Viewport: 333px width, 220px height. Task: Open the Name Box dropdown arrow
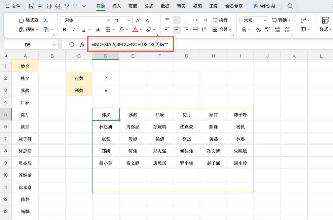pos(54,45)
